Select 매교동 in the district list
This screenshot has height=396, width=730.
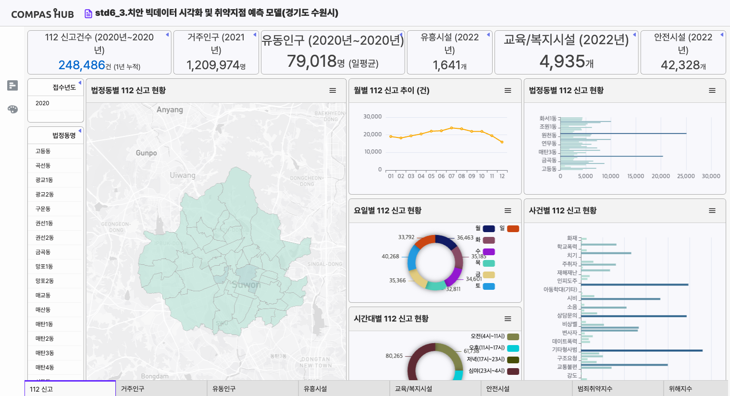(56, 296)
